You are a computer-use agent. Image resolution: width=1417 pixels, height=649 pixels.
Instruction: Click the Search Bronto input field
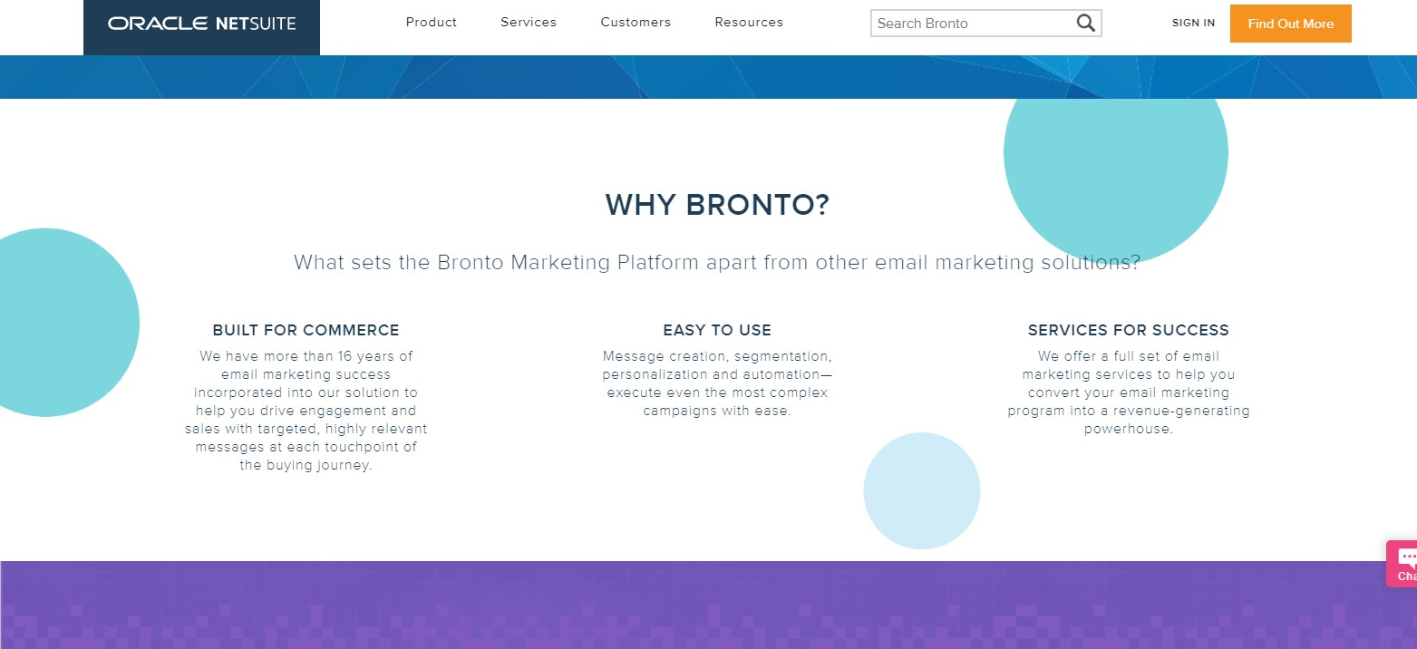973,24
